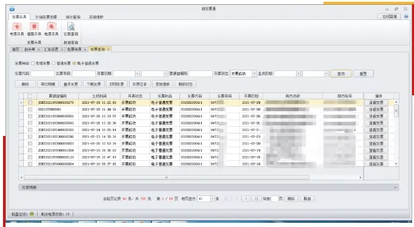The height and width of the screenshot is (227, 414).
Task: Go to first page arrow
Action: [226, 199]
